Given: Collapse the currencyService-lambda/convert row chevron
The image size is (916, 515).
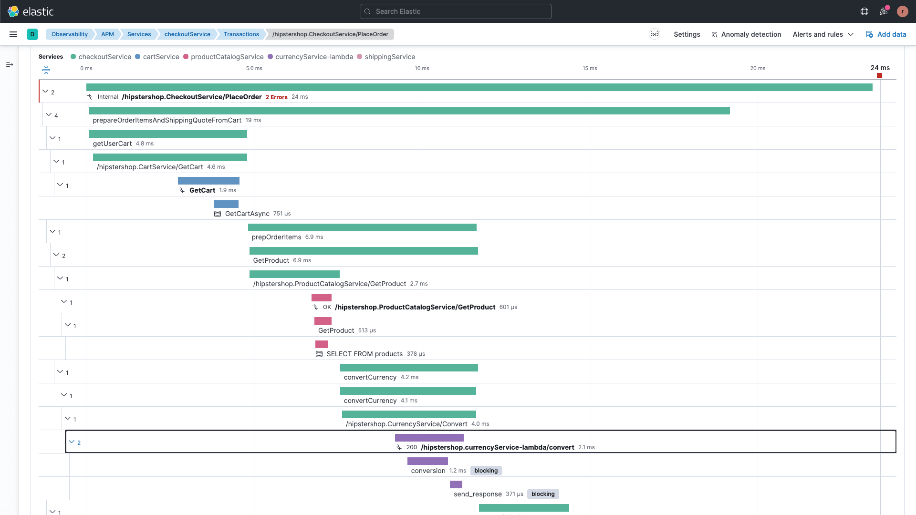Looking at the screenshot, I should click(x=72, y=442).
